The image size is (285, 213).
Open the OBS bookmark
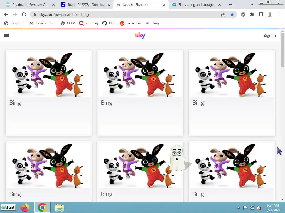tap(109, 23)
